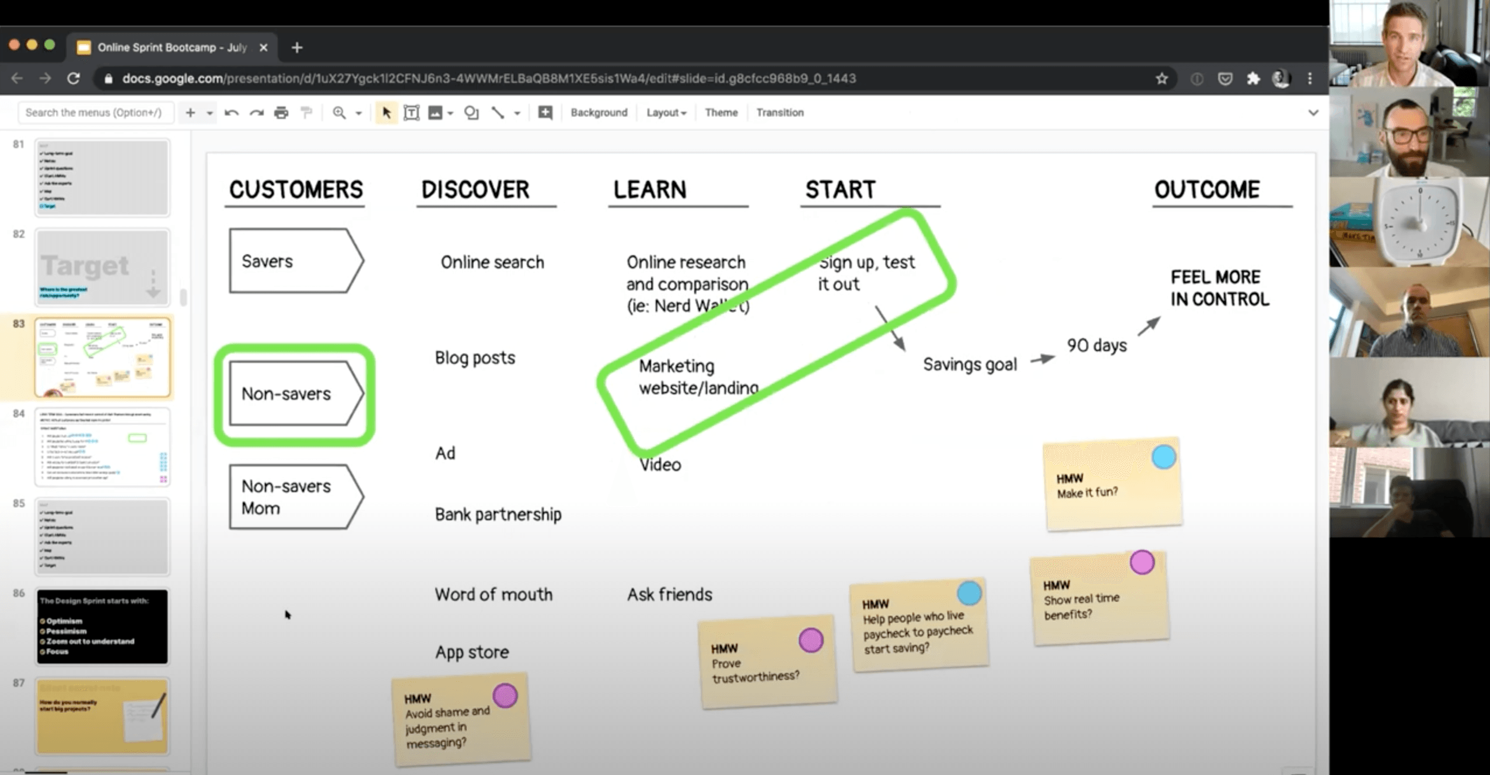Click the Search the menus field

95,112
